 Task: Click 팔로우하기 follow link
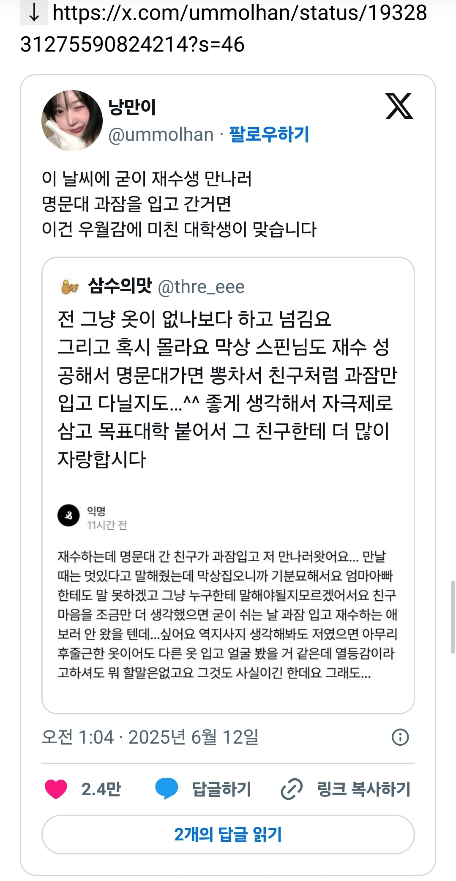tap(269, 134)
